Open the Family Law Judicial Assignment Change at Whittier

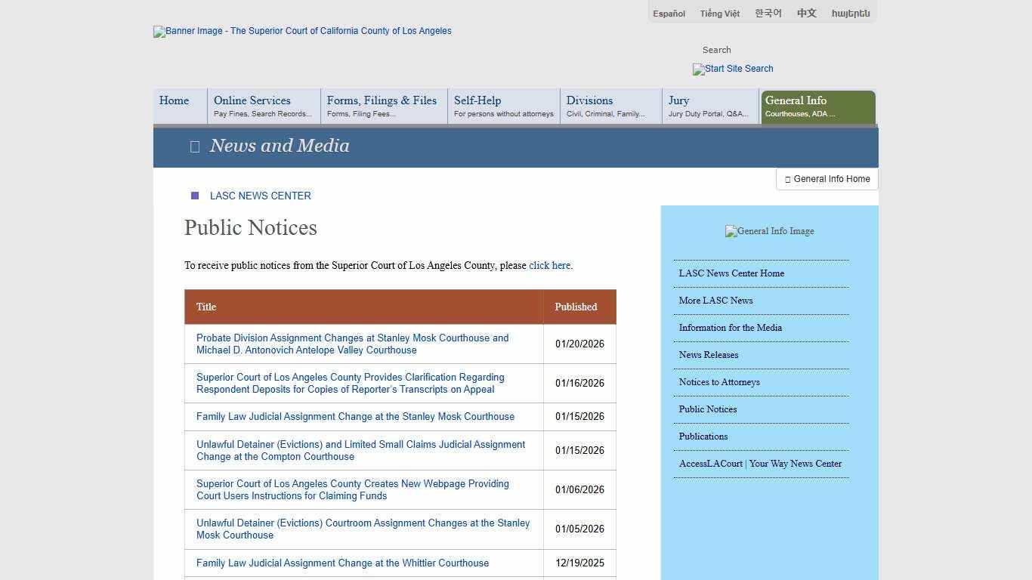pyautogui.click(x=342, y=563)
